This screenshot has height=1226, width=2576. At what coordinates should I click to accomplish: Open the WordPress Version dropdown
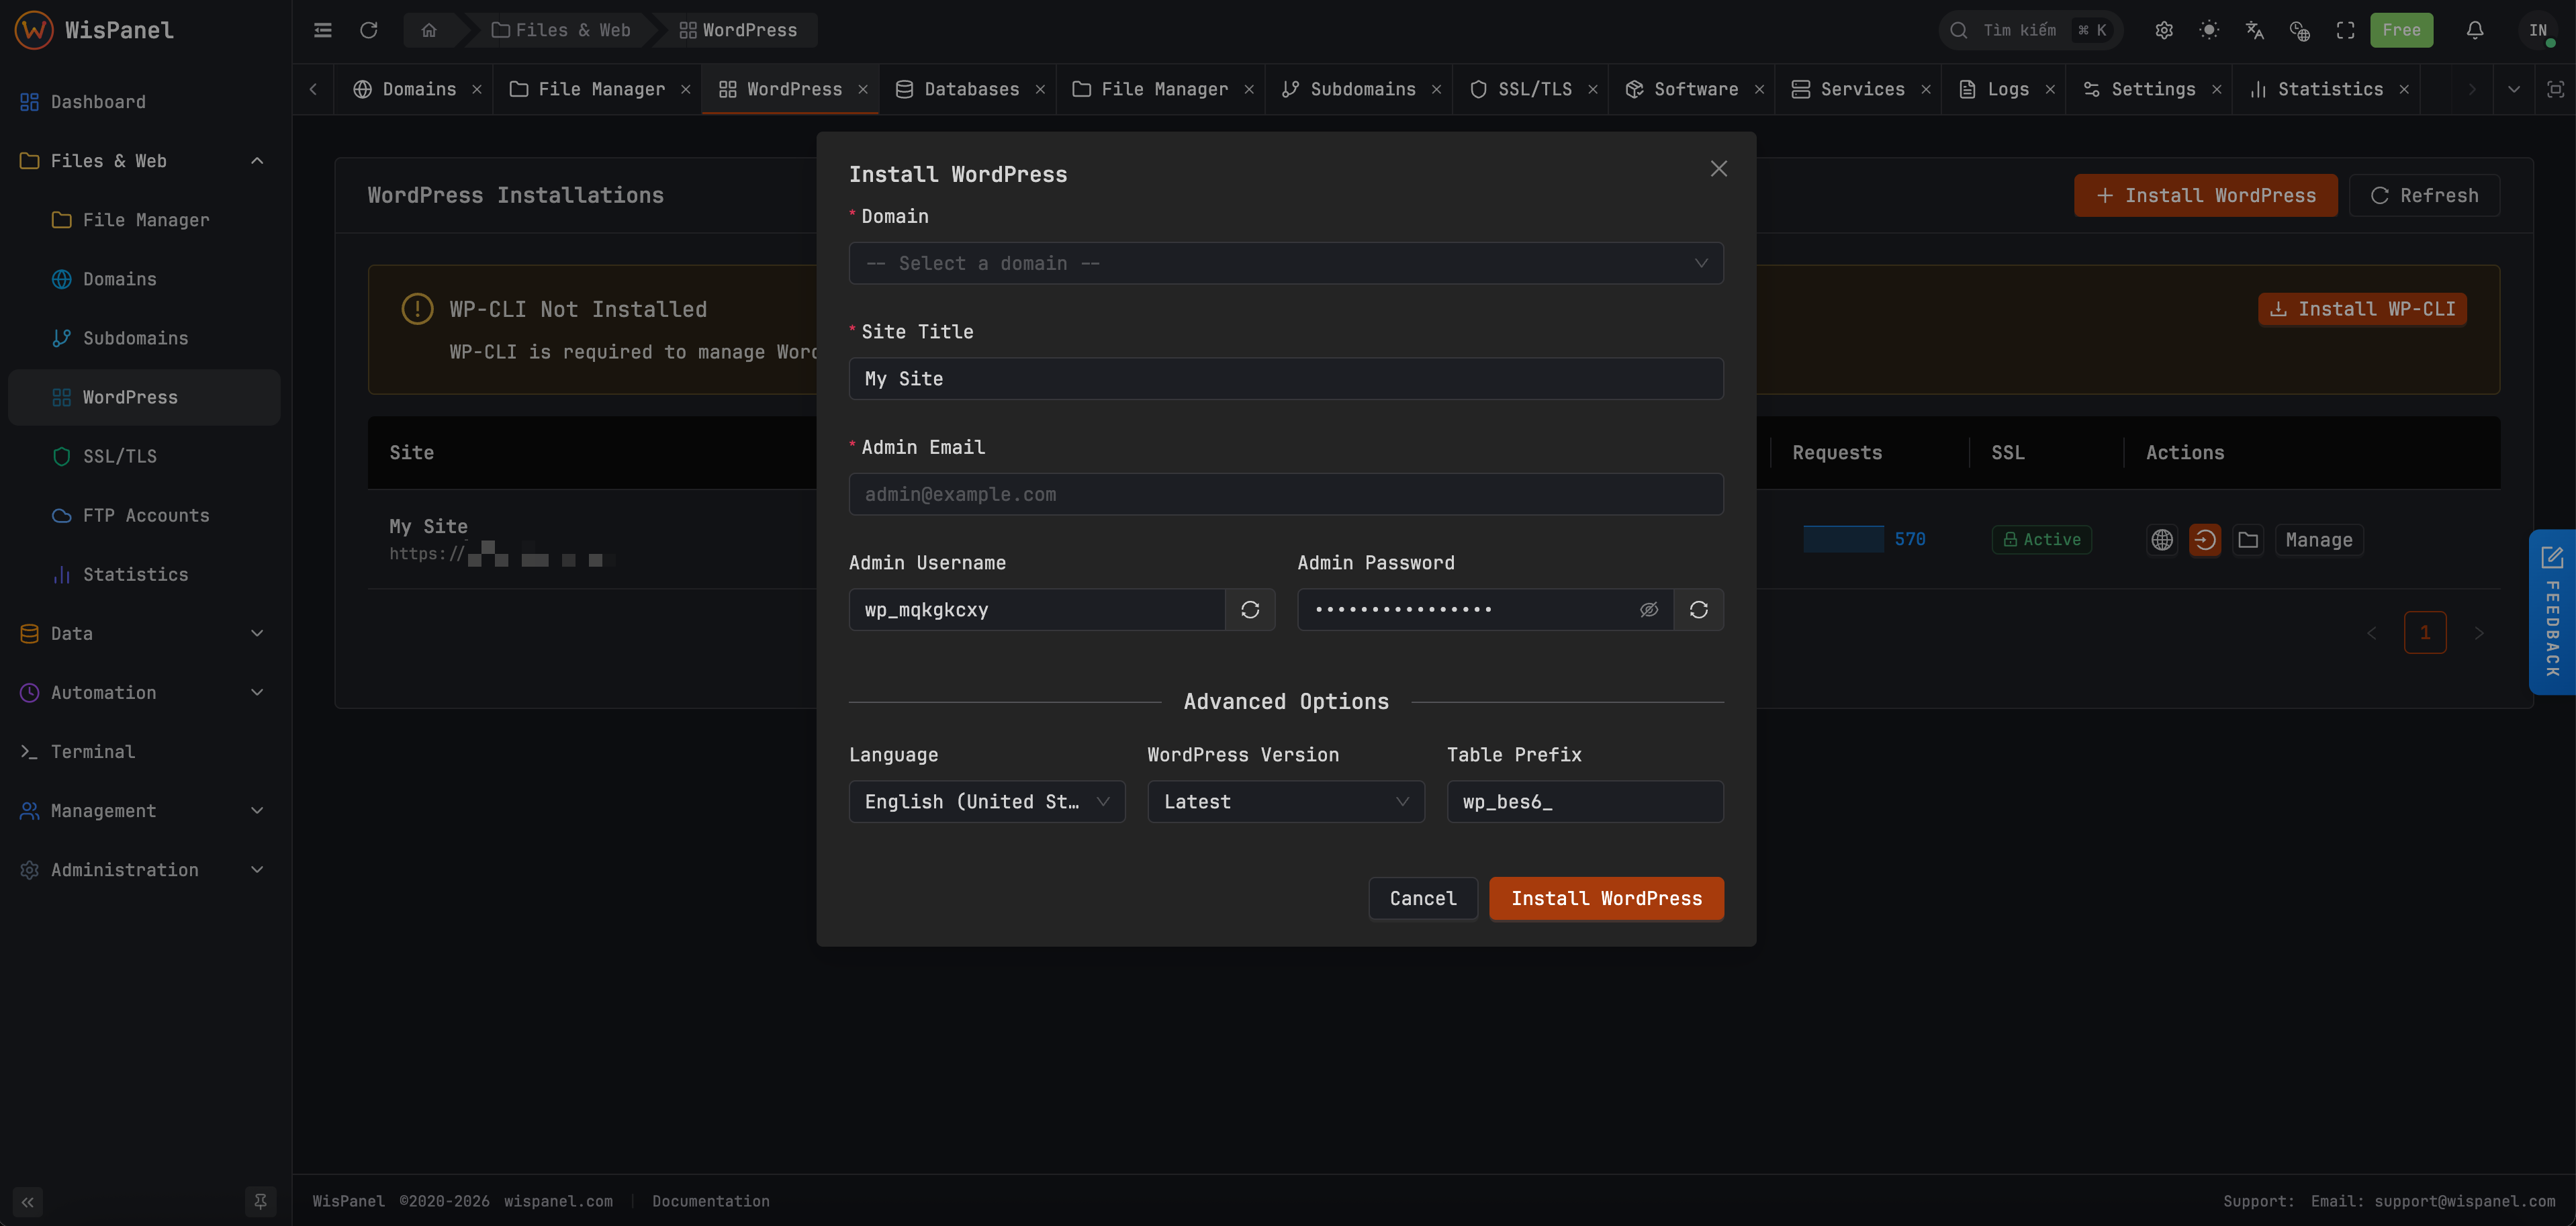click(x=1285, y=801)
